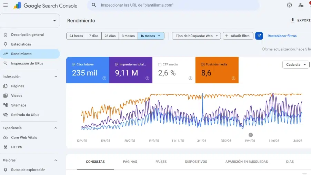Uncheck the Posición media checkbox
This screenshot has width=311, height=175.
(x=203, y=65)
